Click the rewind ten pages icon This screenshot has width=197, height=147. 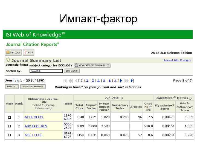coord(71,81)
